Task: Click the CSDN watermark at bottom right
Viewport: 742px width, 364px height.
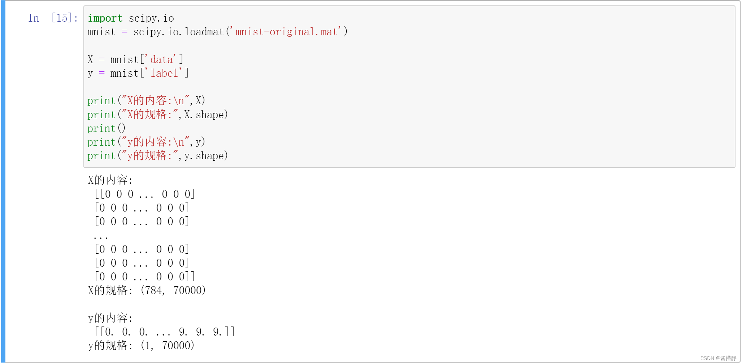Action: click(718, 358)
